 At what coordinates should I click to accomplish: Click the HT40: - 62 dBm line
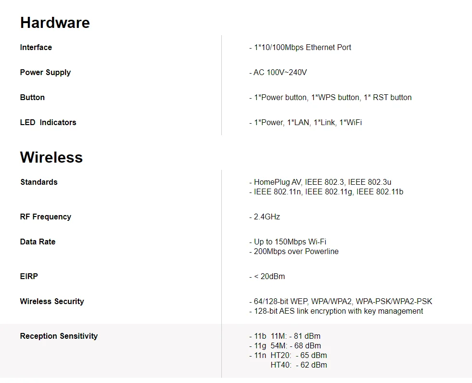click(x=298, y=365)
